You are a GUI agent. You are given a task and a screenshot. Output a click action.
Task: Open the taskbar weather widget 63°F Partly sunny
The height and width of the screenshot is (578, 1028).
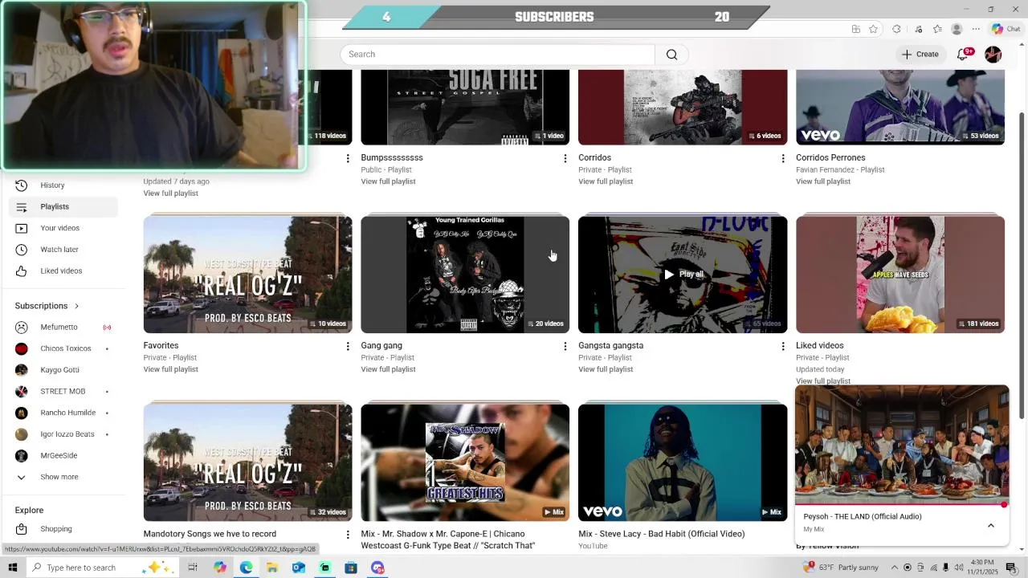tap(841, 568)
